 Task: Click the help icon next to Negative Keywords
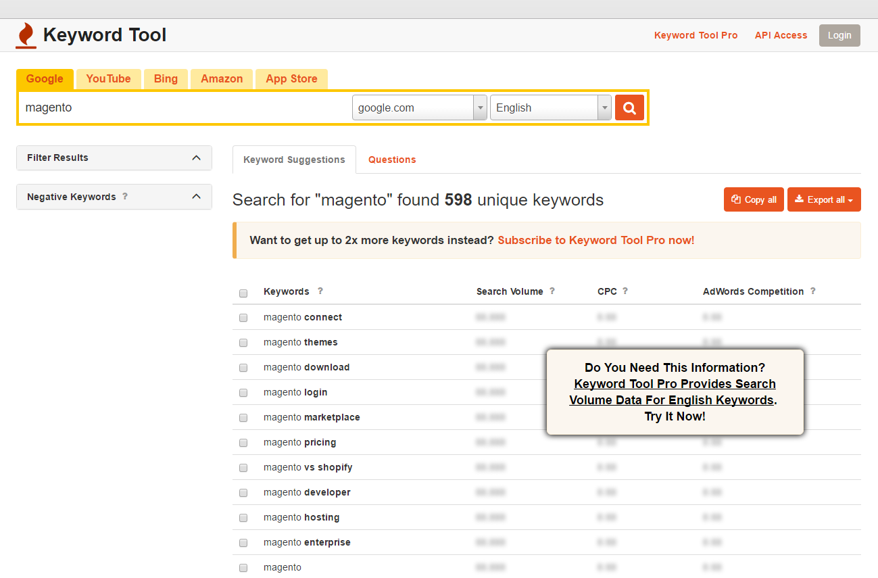pos(125,197)
